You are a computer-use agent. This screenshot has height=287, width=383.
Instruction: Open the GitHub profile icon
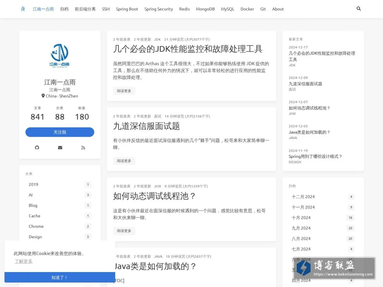point(37,147)
